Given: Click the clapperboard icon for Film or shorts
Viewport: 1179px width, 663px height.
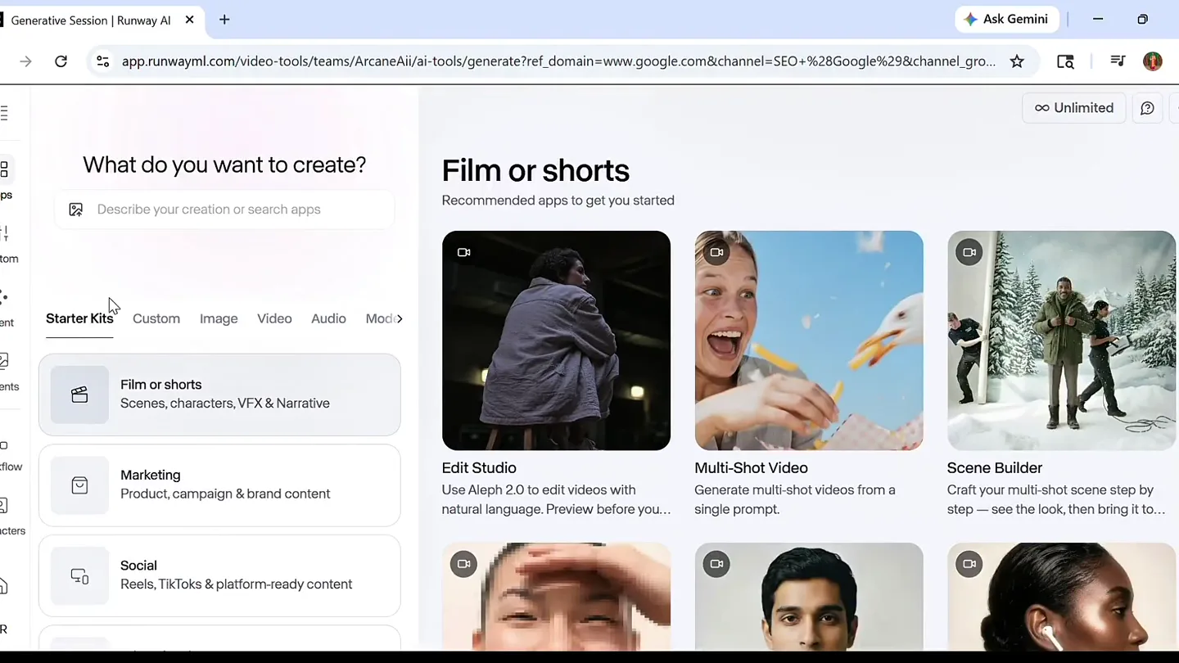Looking at the screenshot, I should coord(79,395).
